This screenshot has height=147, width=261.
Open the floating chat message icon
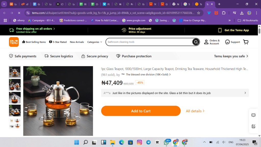(x=253, y=115)
